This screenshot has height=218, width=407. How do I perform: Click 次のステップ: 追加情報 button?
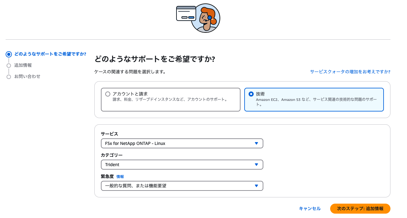(x=360, y=209)
